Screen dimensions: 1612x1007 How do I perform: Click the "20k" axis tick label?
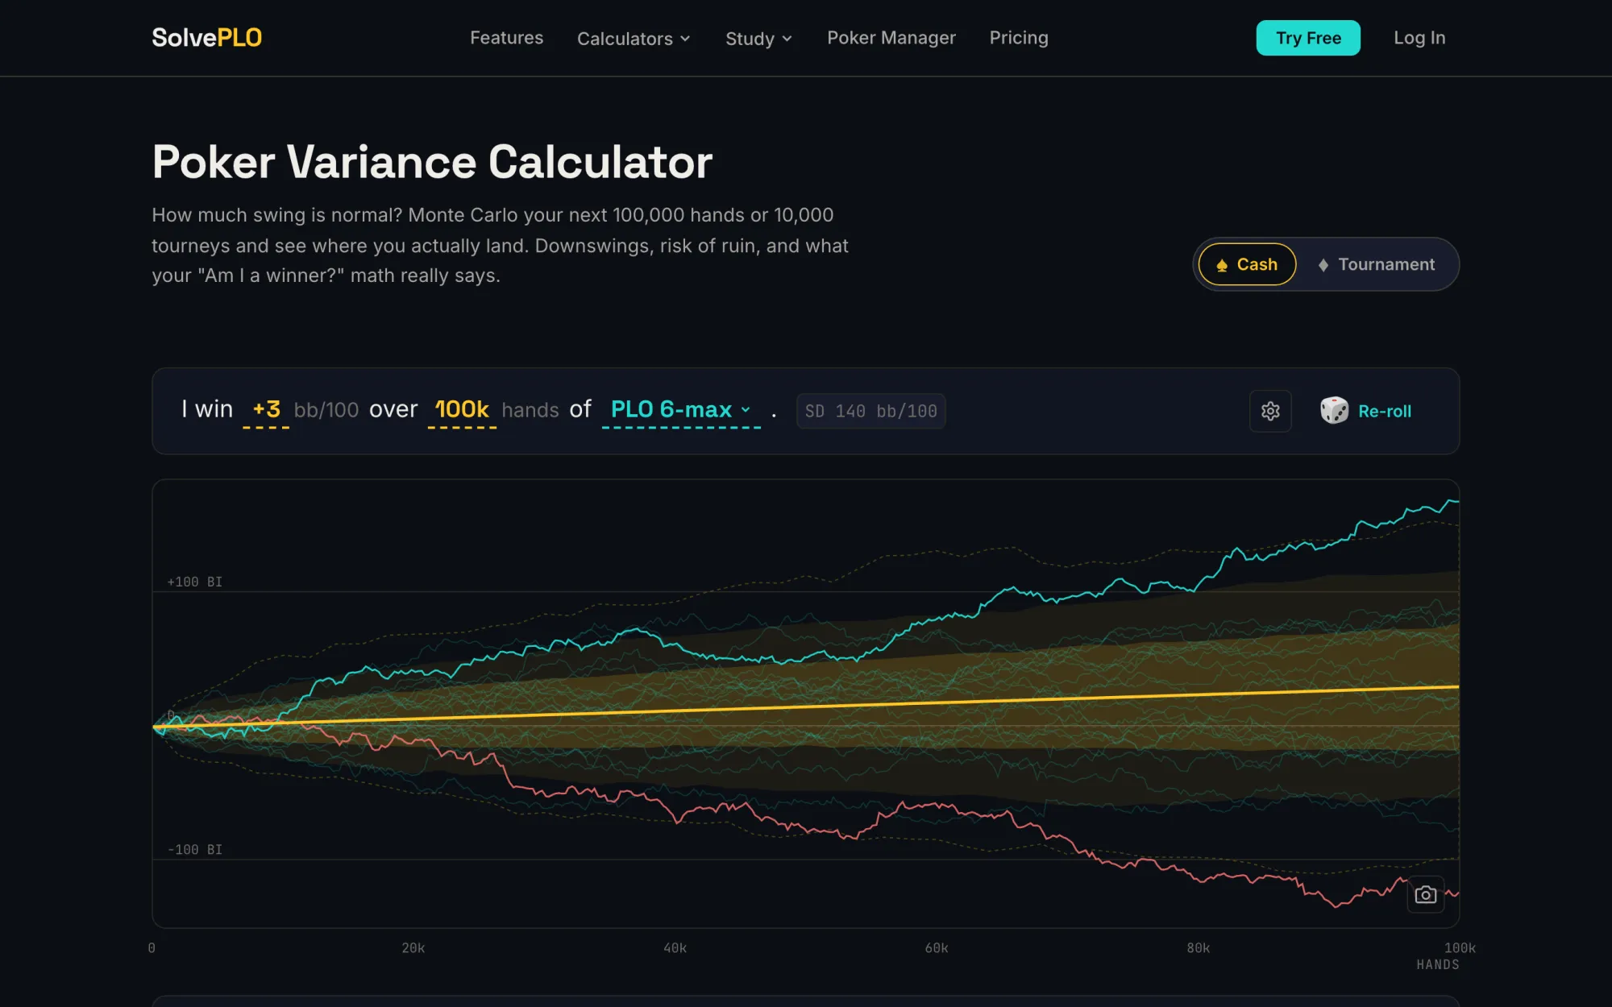(x=413, y=948)
